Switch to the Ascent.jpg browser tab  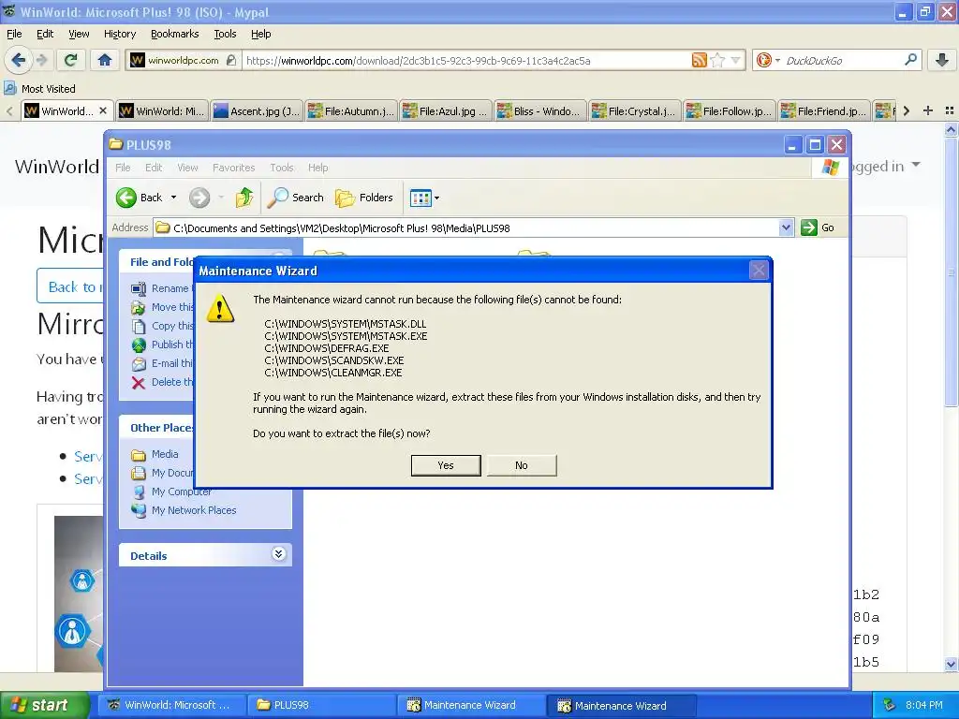click(x=257, y=110)
